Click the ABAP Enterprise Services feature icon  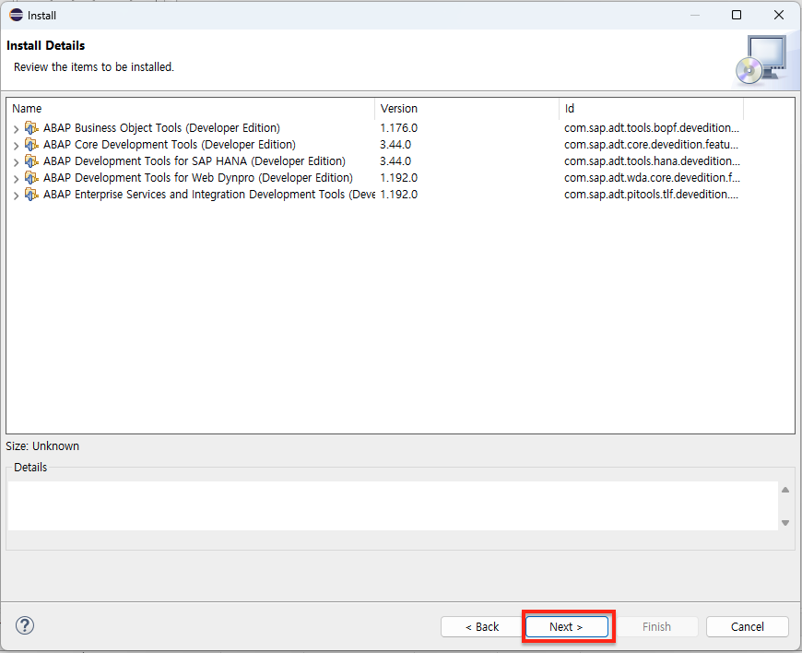coord(31,195)
